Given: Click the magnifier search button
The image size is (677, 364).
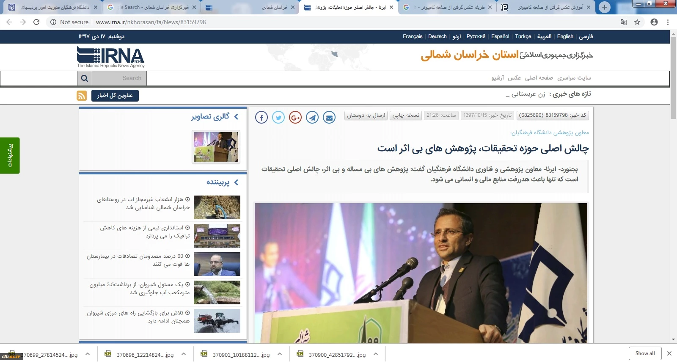Looking at the screenshot, I should click(x=85, y=78).
